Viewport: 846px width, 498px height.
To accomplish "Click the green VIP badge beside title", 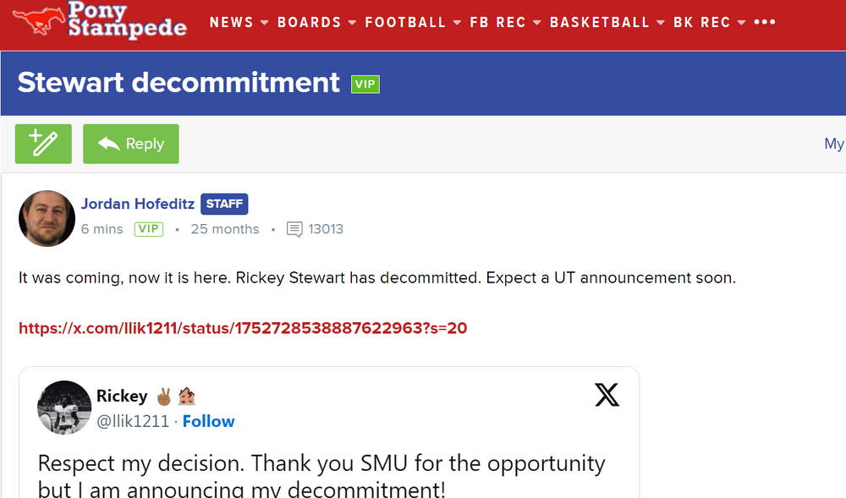I will 365,84.
